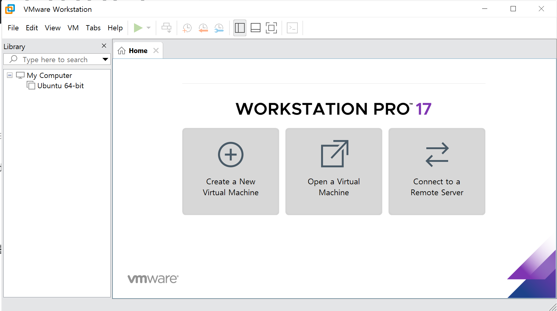The image size is (557, 311).
Task: Revert the VM to its previous snapshot
Action: pyautogui.click(x=203, y=28)
